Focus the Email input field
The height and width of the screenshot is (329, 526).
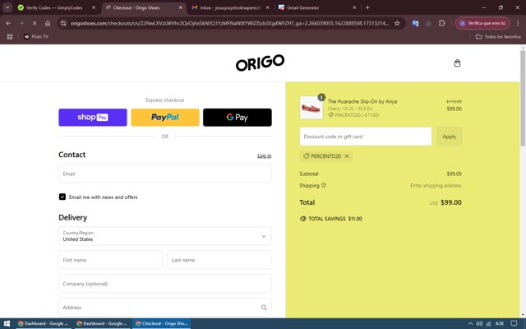pos(165,174)
